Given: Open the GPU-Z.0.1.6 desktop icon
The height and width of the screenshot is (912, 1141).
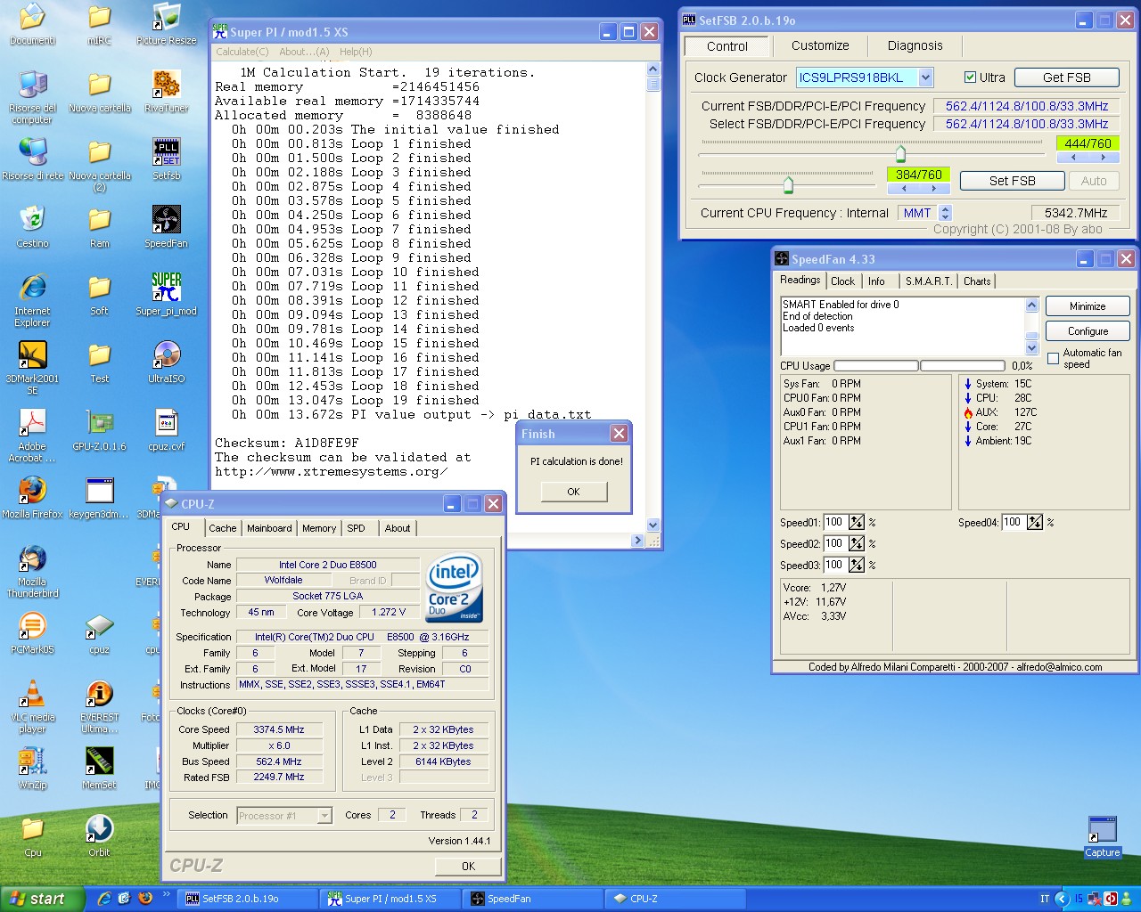Looking at the screenshot, I should click(x=100, y=430).
